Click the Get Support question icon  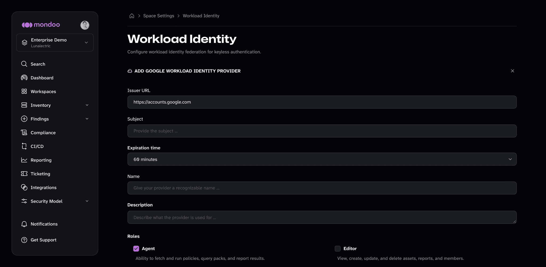pos(24,240)
